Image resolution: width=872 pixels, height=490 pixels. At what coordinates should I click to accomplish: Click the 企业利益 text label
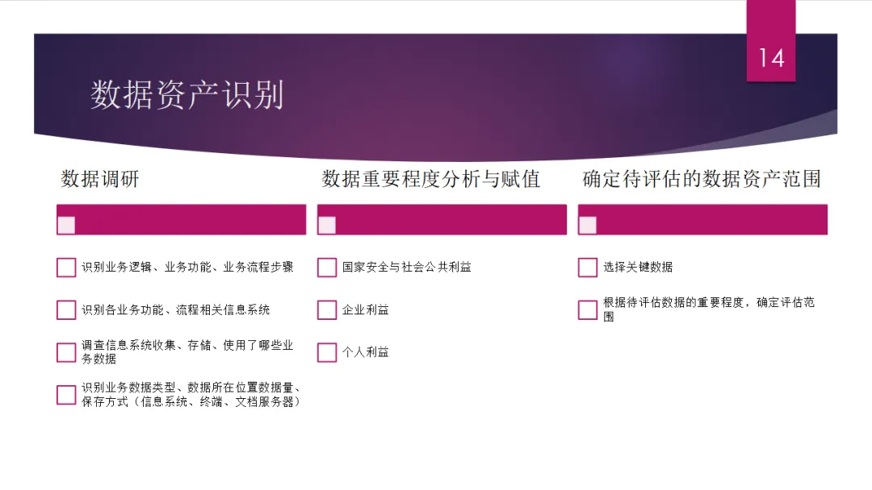pos(366,310)
